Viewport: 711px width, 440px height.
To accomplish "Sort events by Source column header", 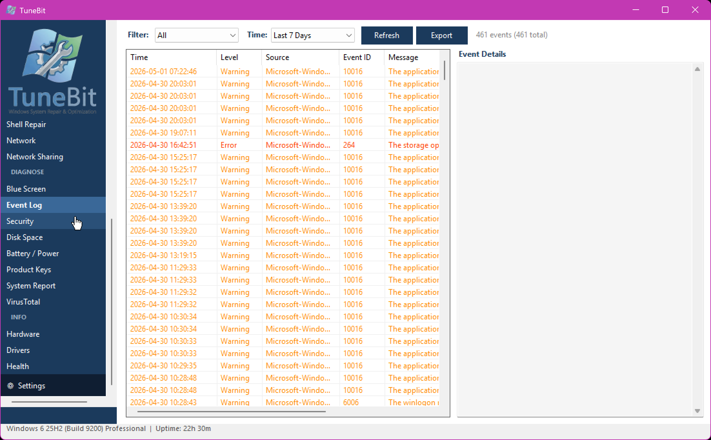I will [300, 57].
